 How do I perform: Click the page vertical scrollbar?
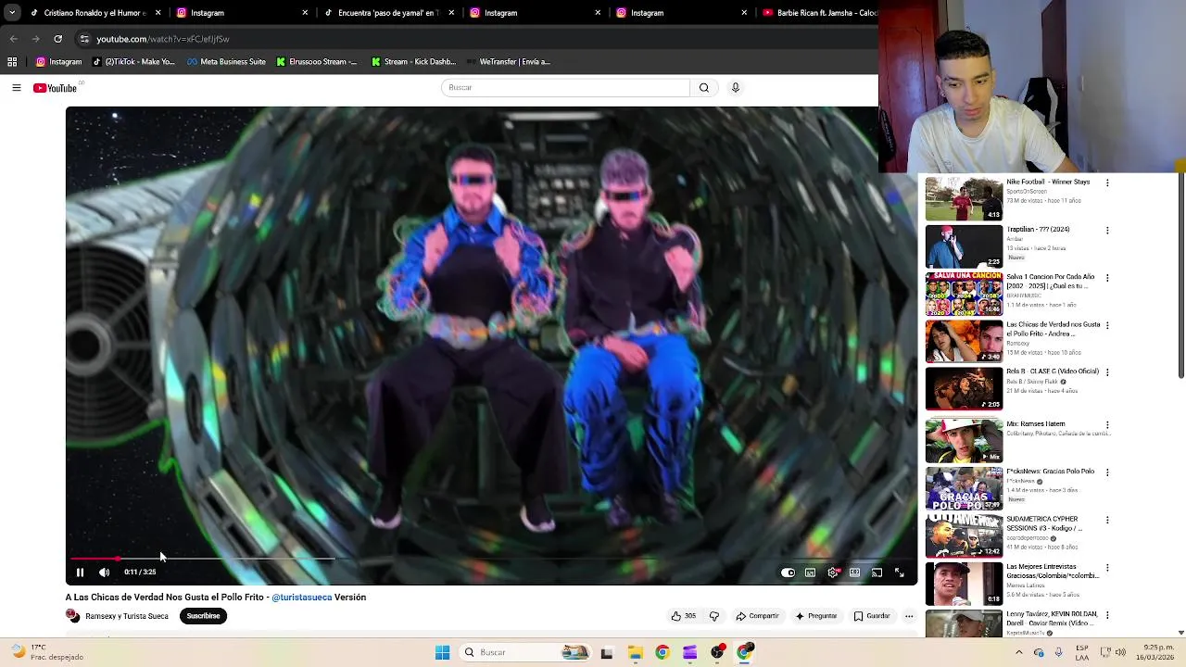coord(1180,276)
